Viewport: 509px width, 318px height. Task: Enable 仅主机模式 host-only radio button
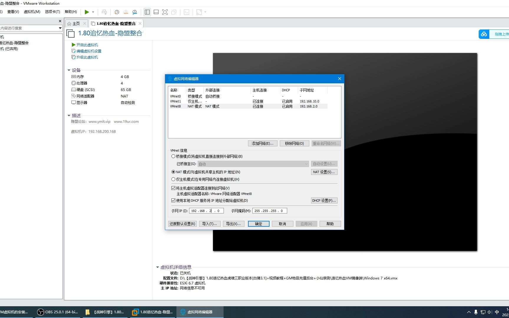pos(173,179)
